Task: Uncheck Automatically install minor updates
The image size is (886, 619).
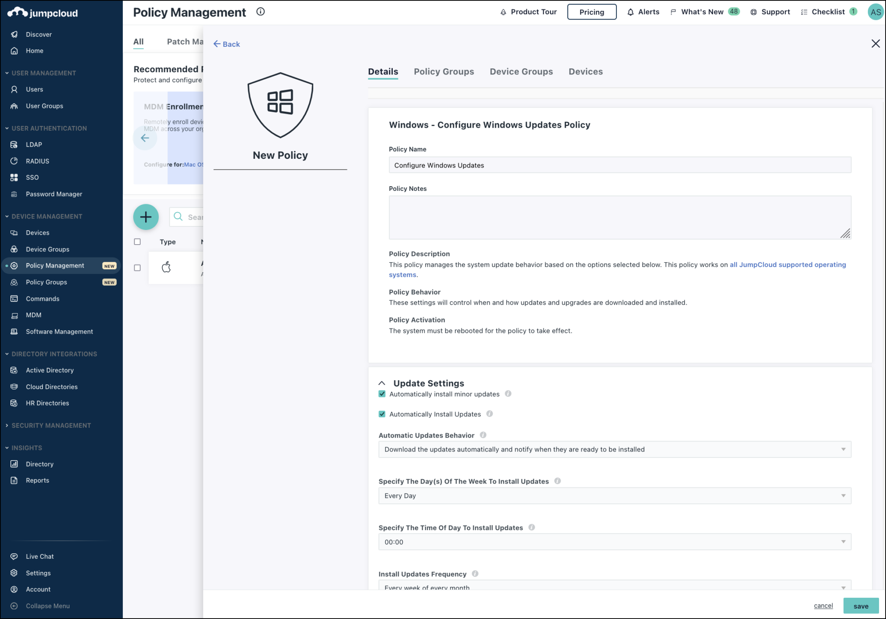Action: click(382, 394)
